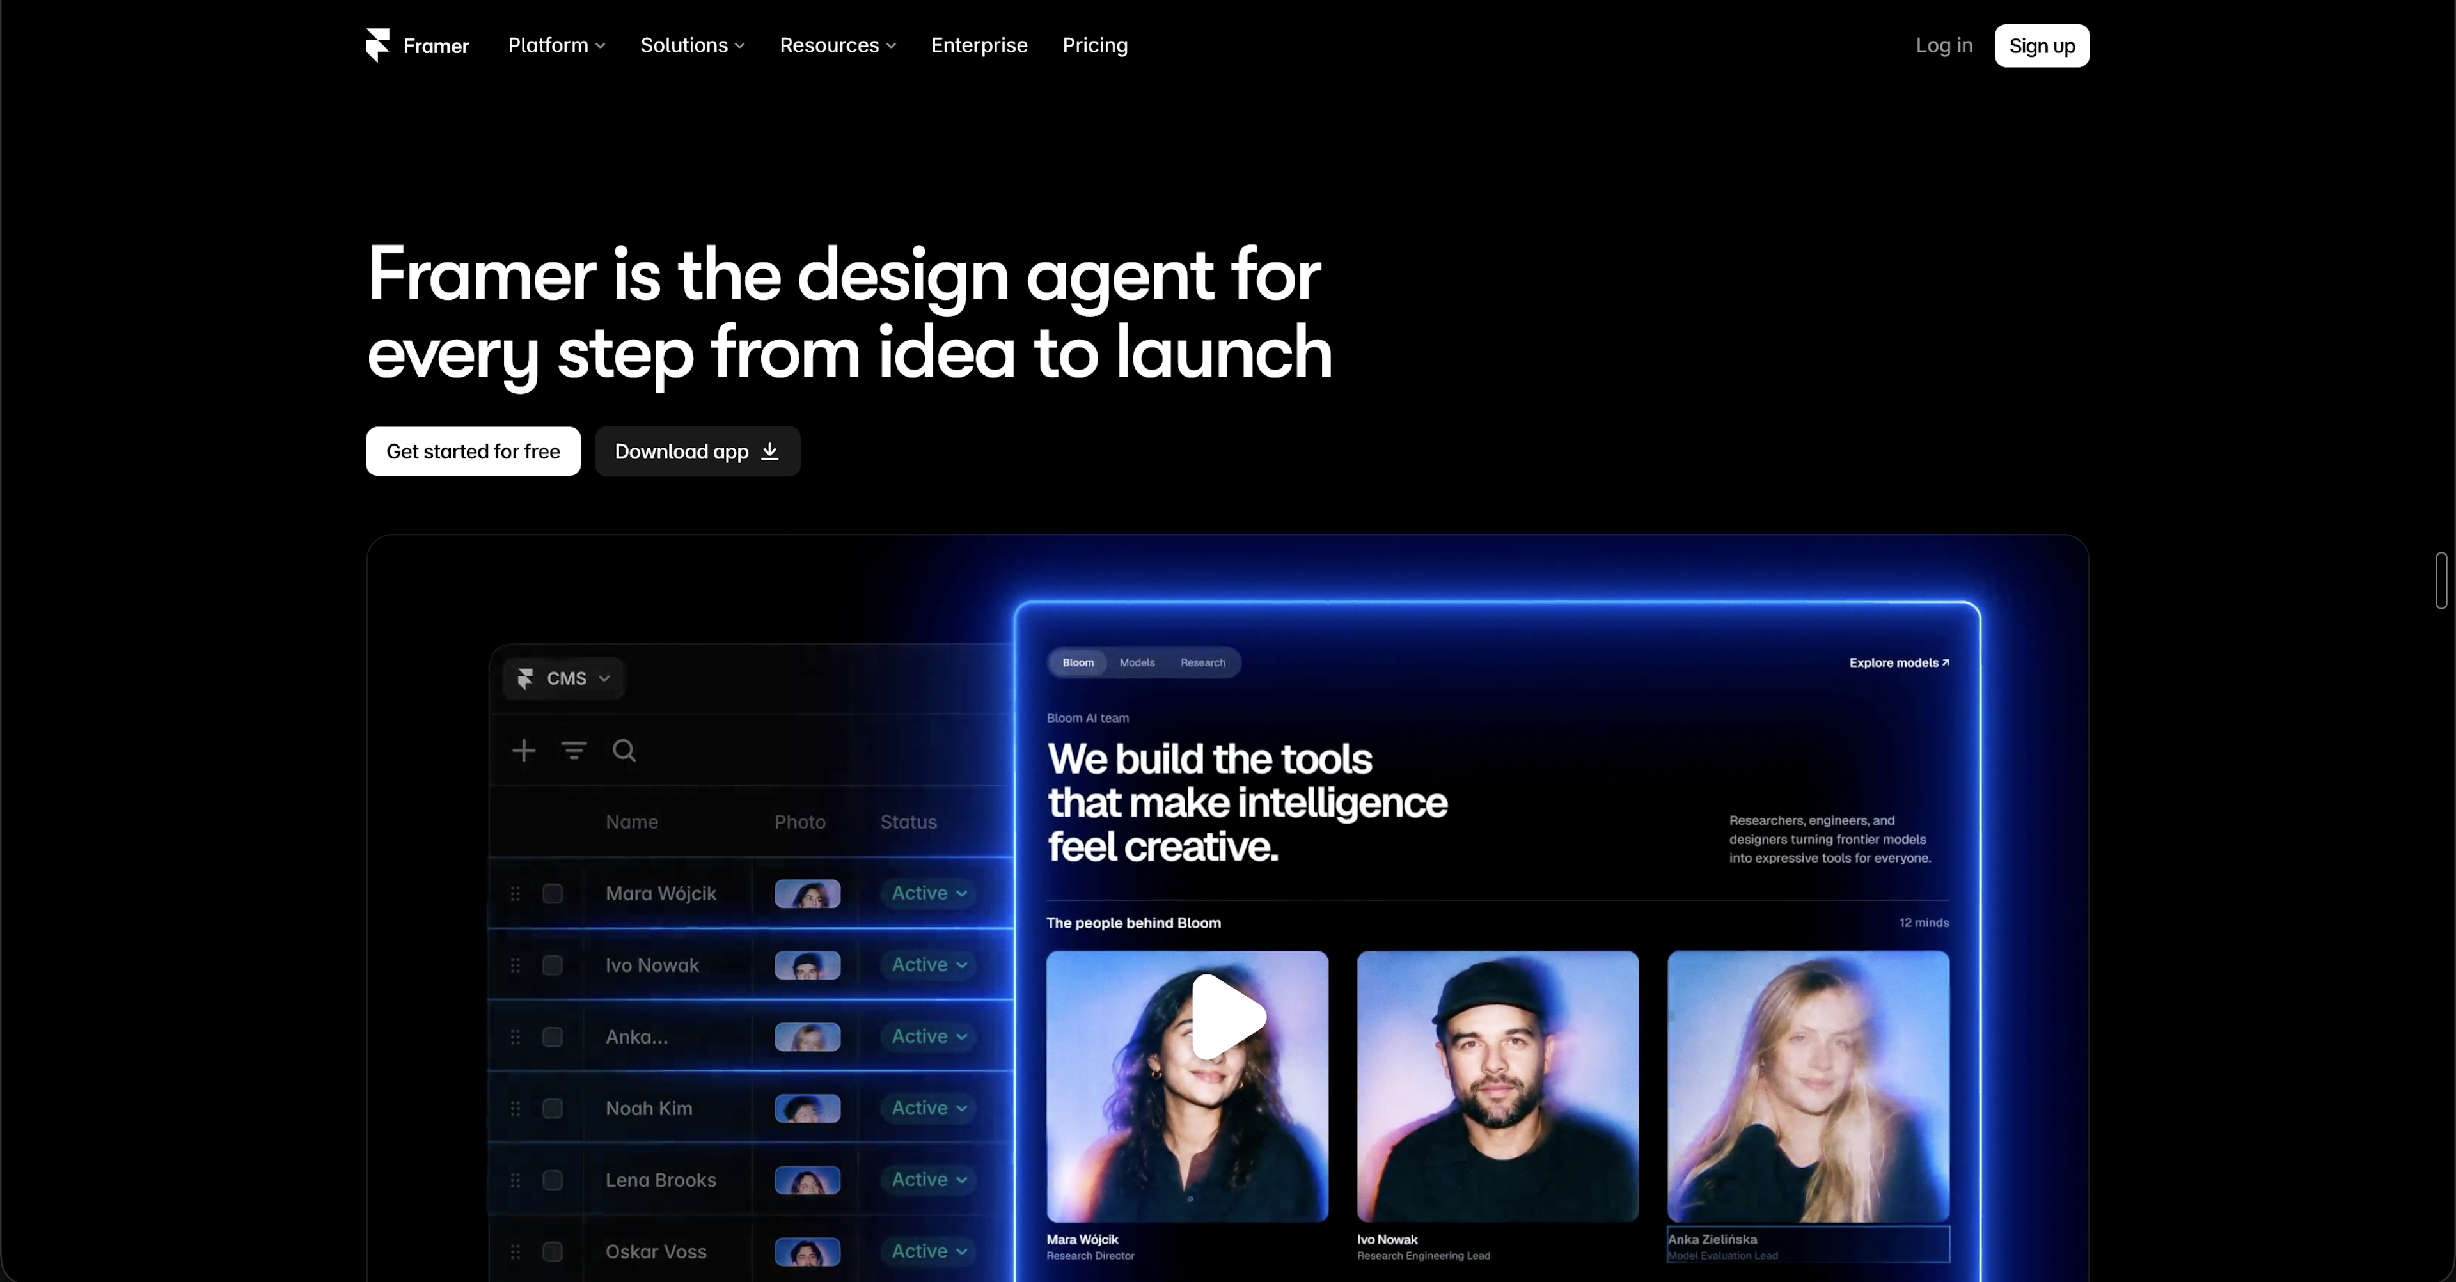Tick the checkbox for Noah Kim

pos(553,1109)
